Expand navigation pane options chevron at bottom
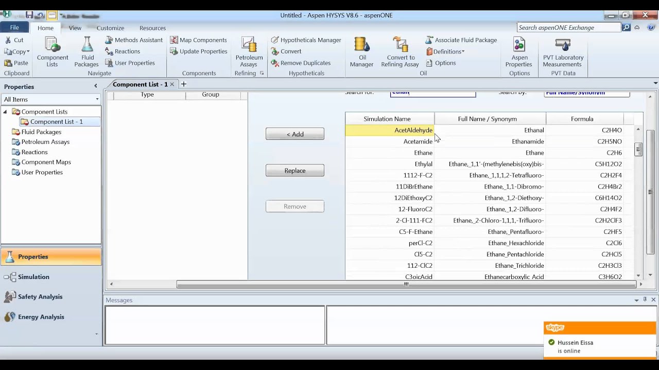This screenshot has height=370, width=659. tap(96, 334)
